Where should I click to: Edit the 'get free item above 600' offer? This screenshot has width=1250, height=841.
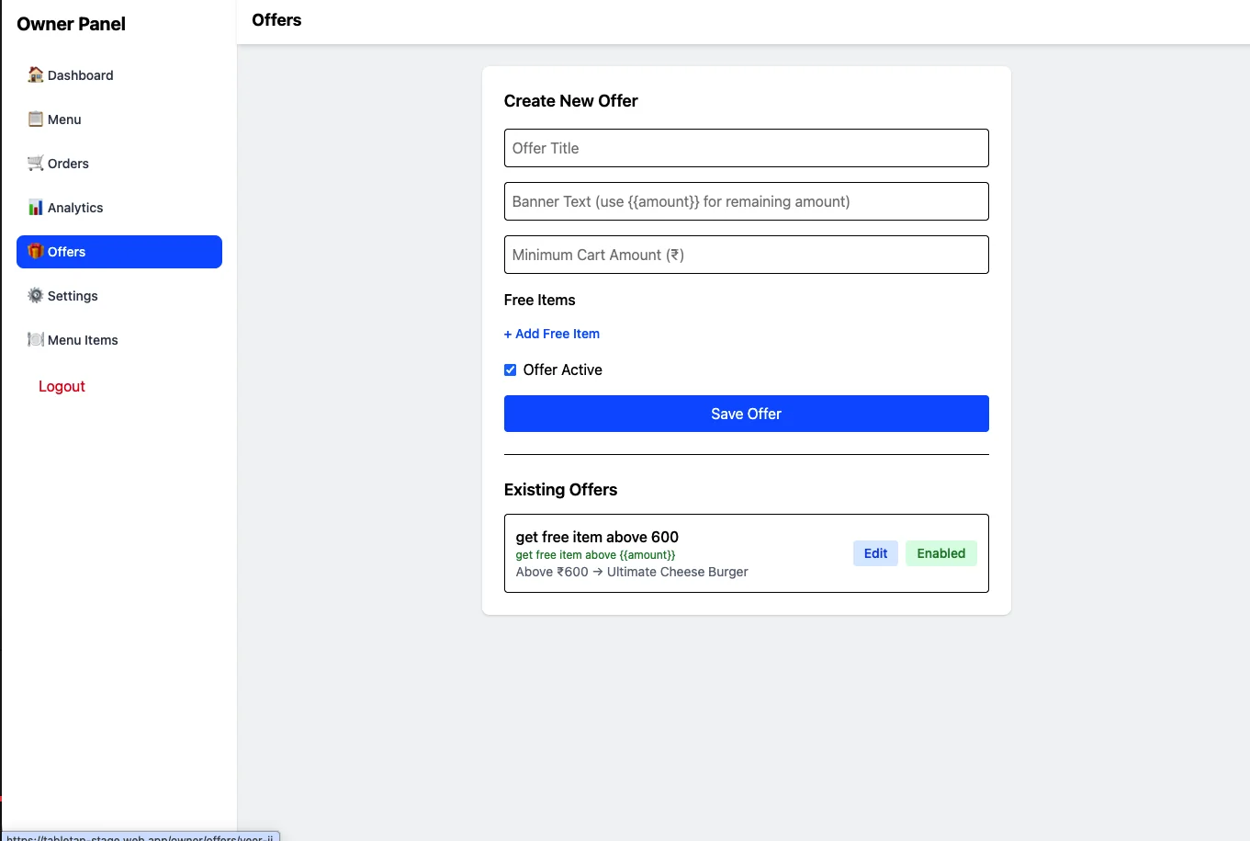click(874, 552)
